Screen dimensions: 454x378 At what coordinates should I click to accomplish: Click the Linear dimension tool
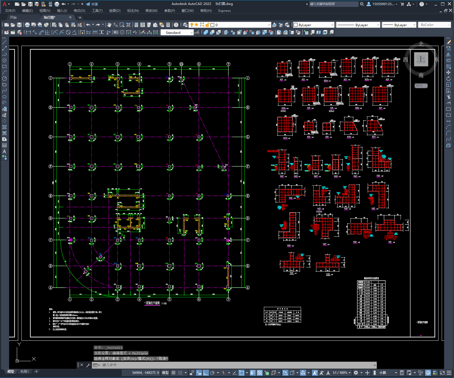28,32
